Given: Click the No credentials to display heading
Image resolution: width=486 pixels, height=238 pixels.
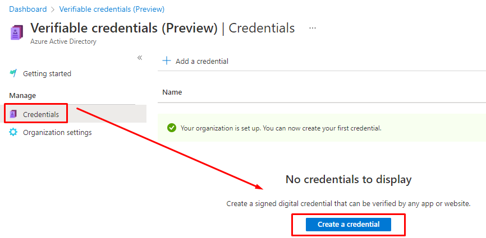Looking at the screenshot, I should pos(349,179).
